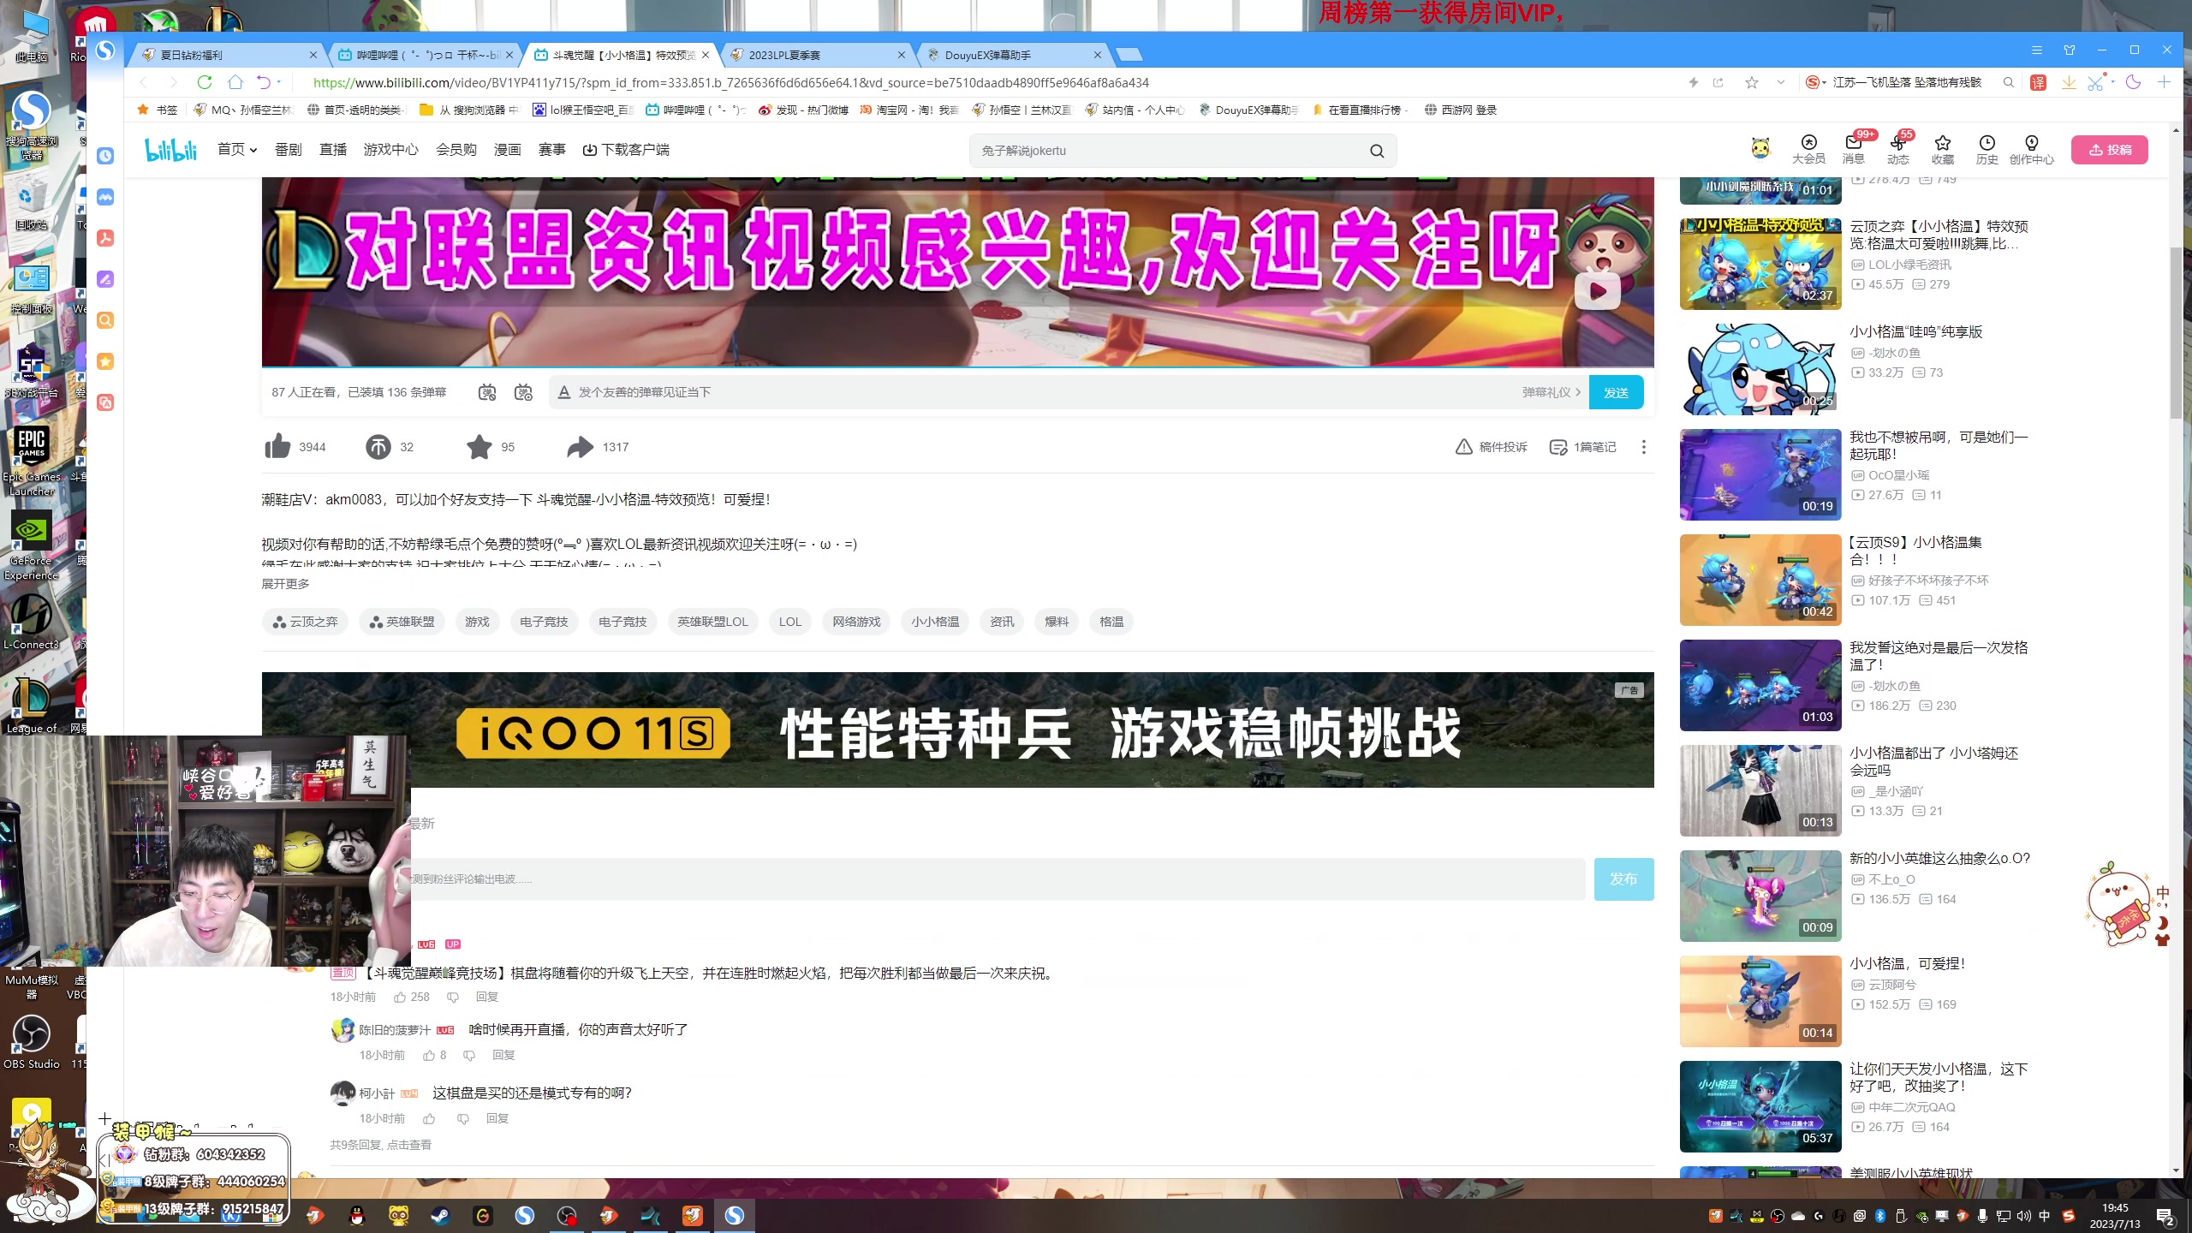Expand description with 展开更多

click(285, 583)
